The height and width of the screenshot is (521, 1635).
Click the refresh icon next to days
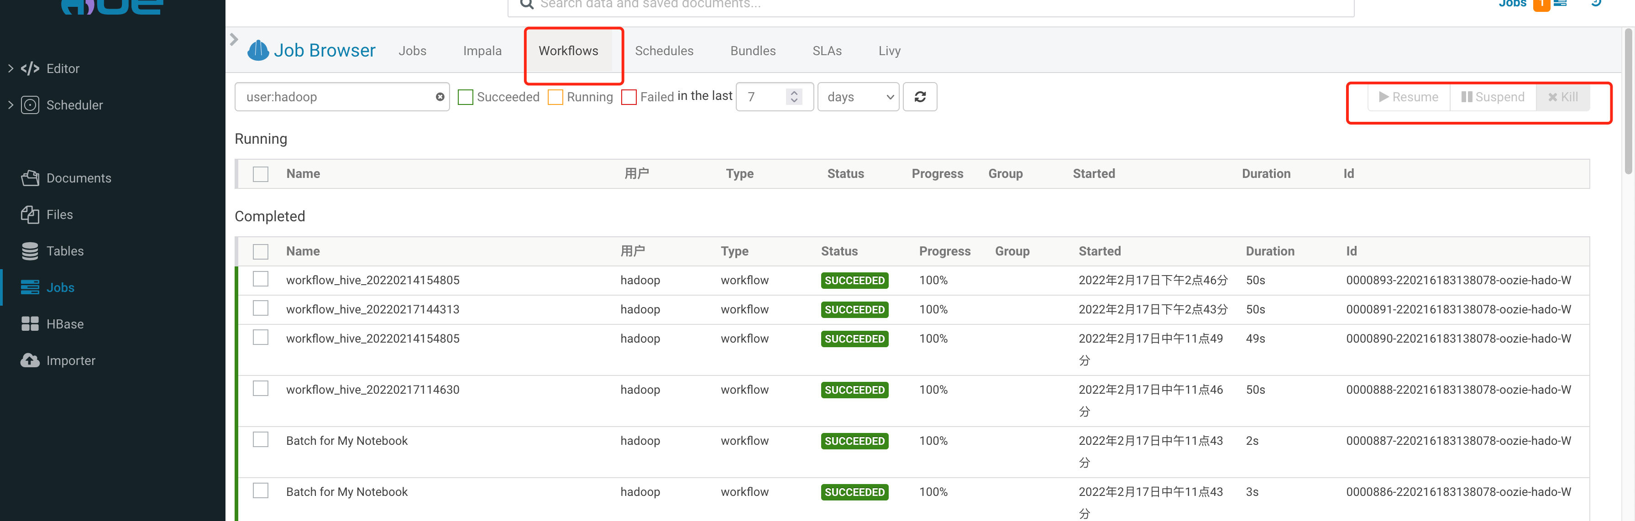click(920, 96)
